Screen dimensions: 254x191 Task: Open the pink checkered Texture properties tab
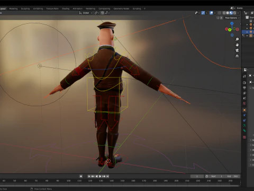coord(244,137)
